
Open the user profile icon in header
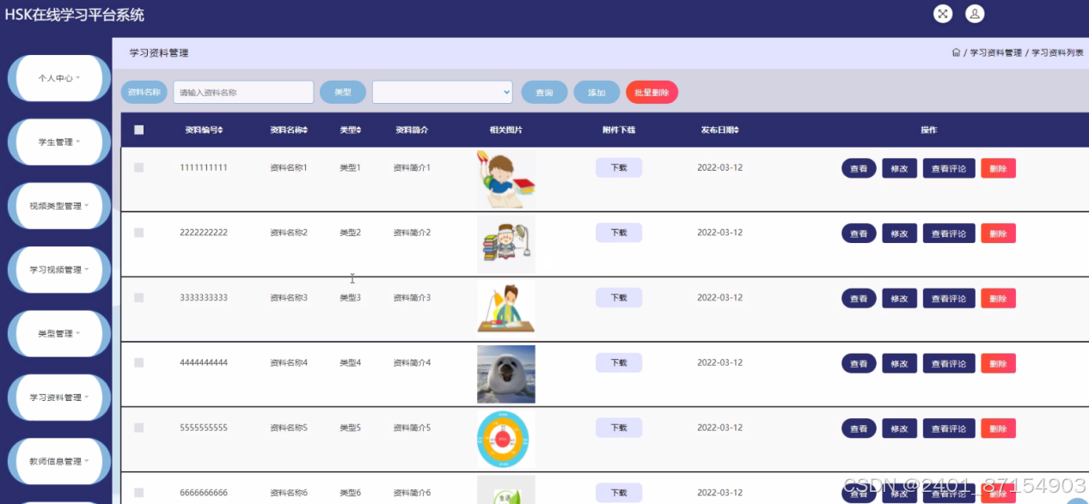[975, 14]
